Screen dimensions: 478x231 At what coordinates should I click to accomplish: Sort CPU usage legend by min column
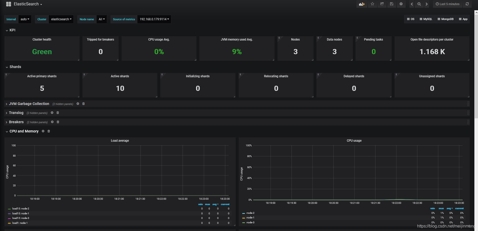(x=433, y=208)
